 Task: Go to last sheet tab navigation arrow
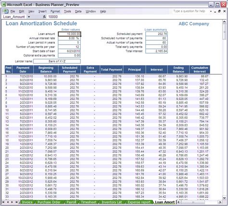coord(16,202)
